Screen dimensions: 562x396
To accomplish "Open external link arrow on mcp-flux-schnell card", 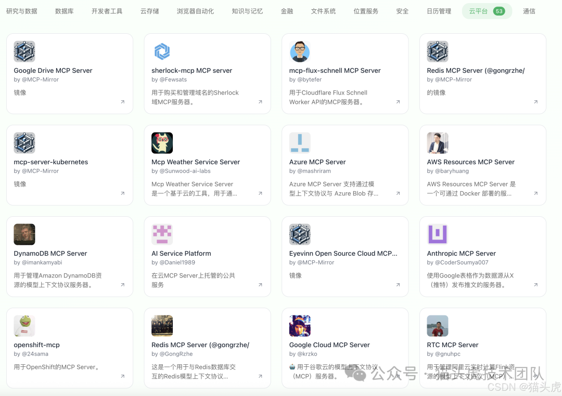I will (x=398, y=102).
